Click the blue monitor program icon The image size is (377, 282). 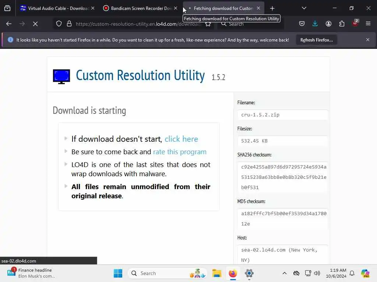[61, 76]
